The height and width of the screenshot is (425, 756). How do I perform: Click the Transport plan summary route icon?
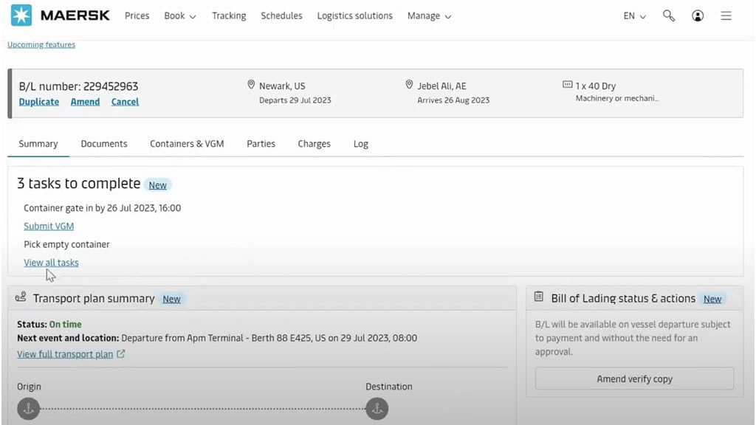21,298
